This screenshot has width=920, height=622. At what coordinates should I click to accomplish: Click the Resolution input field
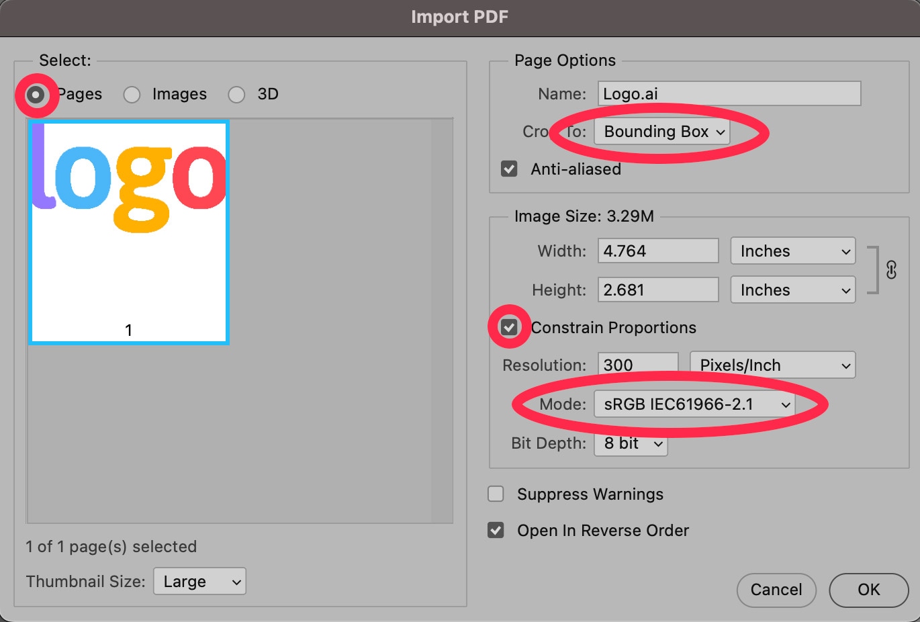(x=637, y=365)
